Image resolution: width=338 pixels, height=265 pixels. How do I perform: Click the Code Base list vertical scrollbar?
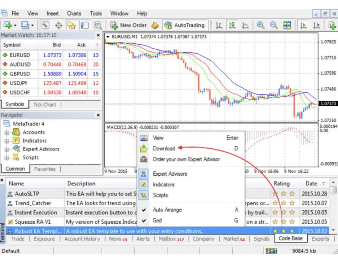click(x=333, y=206)
